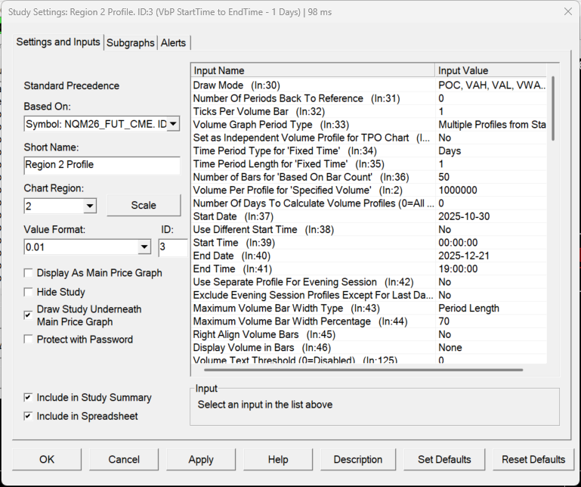This screenshot has height=487, width=581.
Task: Enable Display As Main Price Graph
Action: (29, 273)
